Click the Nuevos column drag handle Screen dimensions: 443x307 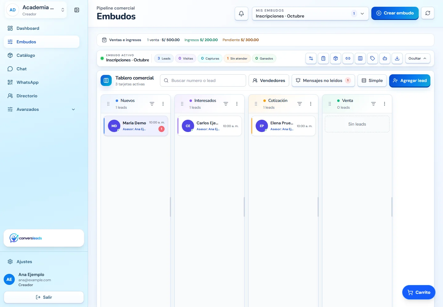tap(108, 104)
